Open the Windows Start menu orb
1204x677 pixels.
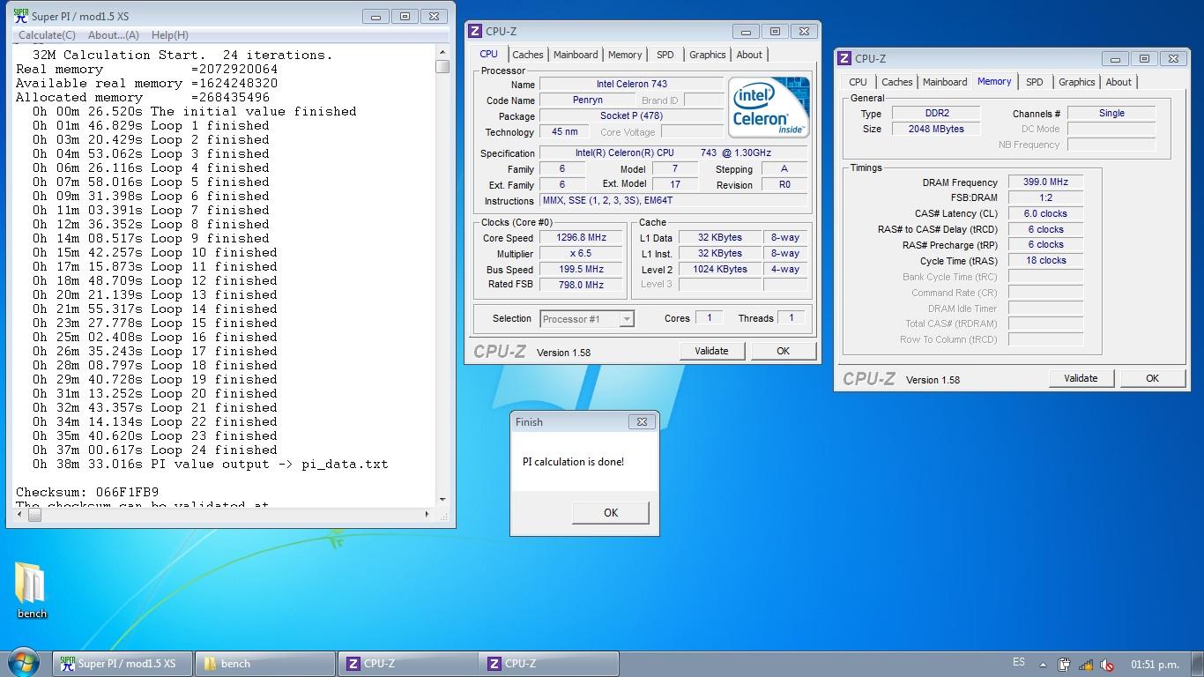pyautogui.click(x=24, y=662)
